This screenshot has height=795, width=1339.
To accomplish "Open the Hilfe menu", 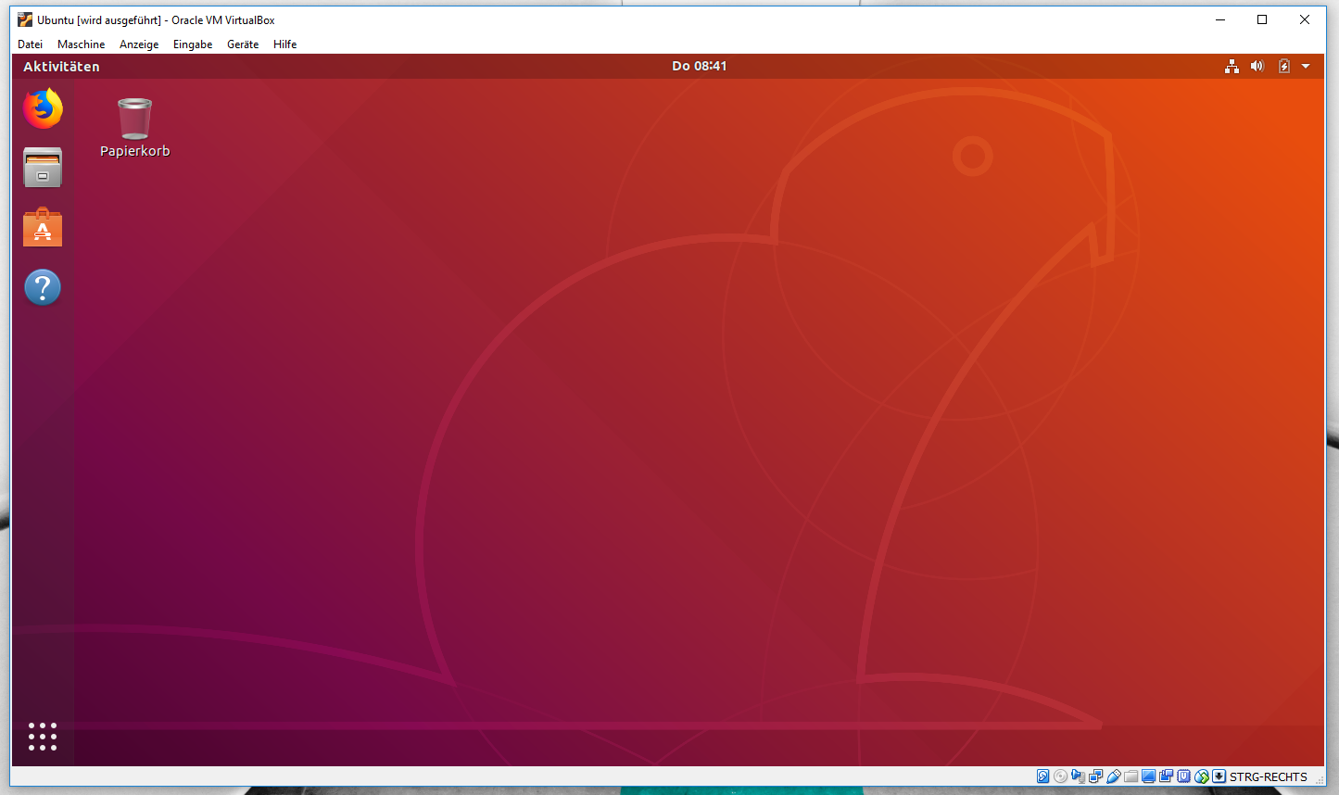I will pyautogui.click(x=285, y=44).
